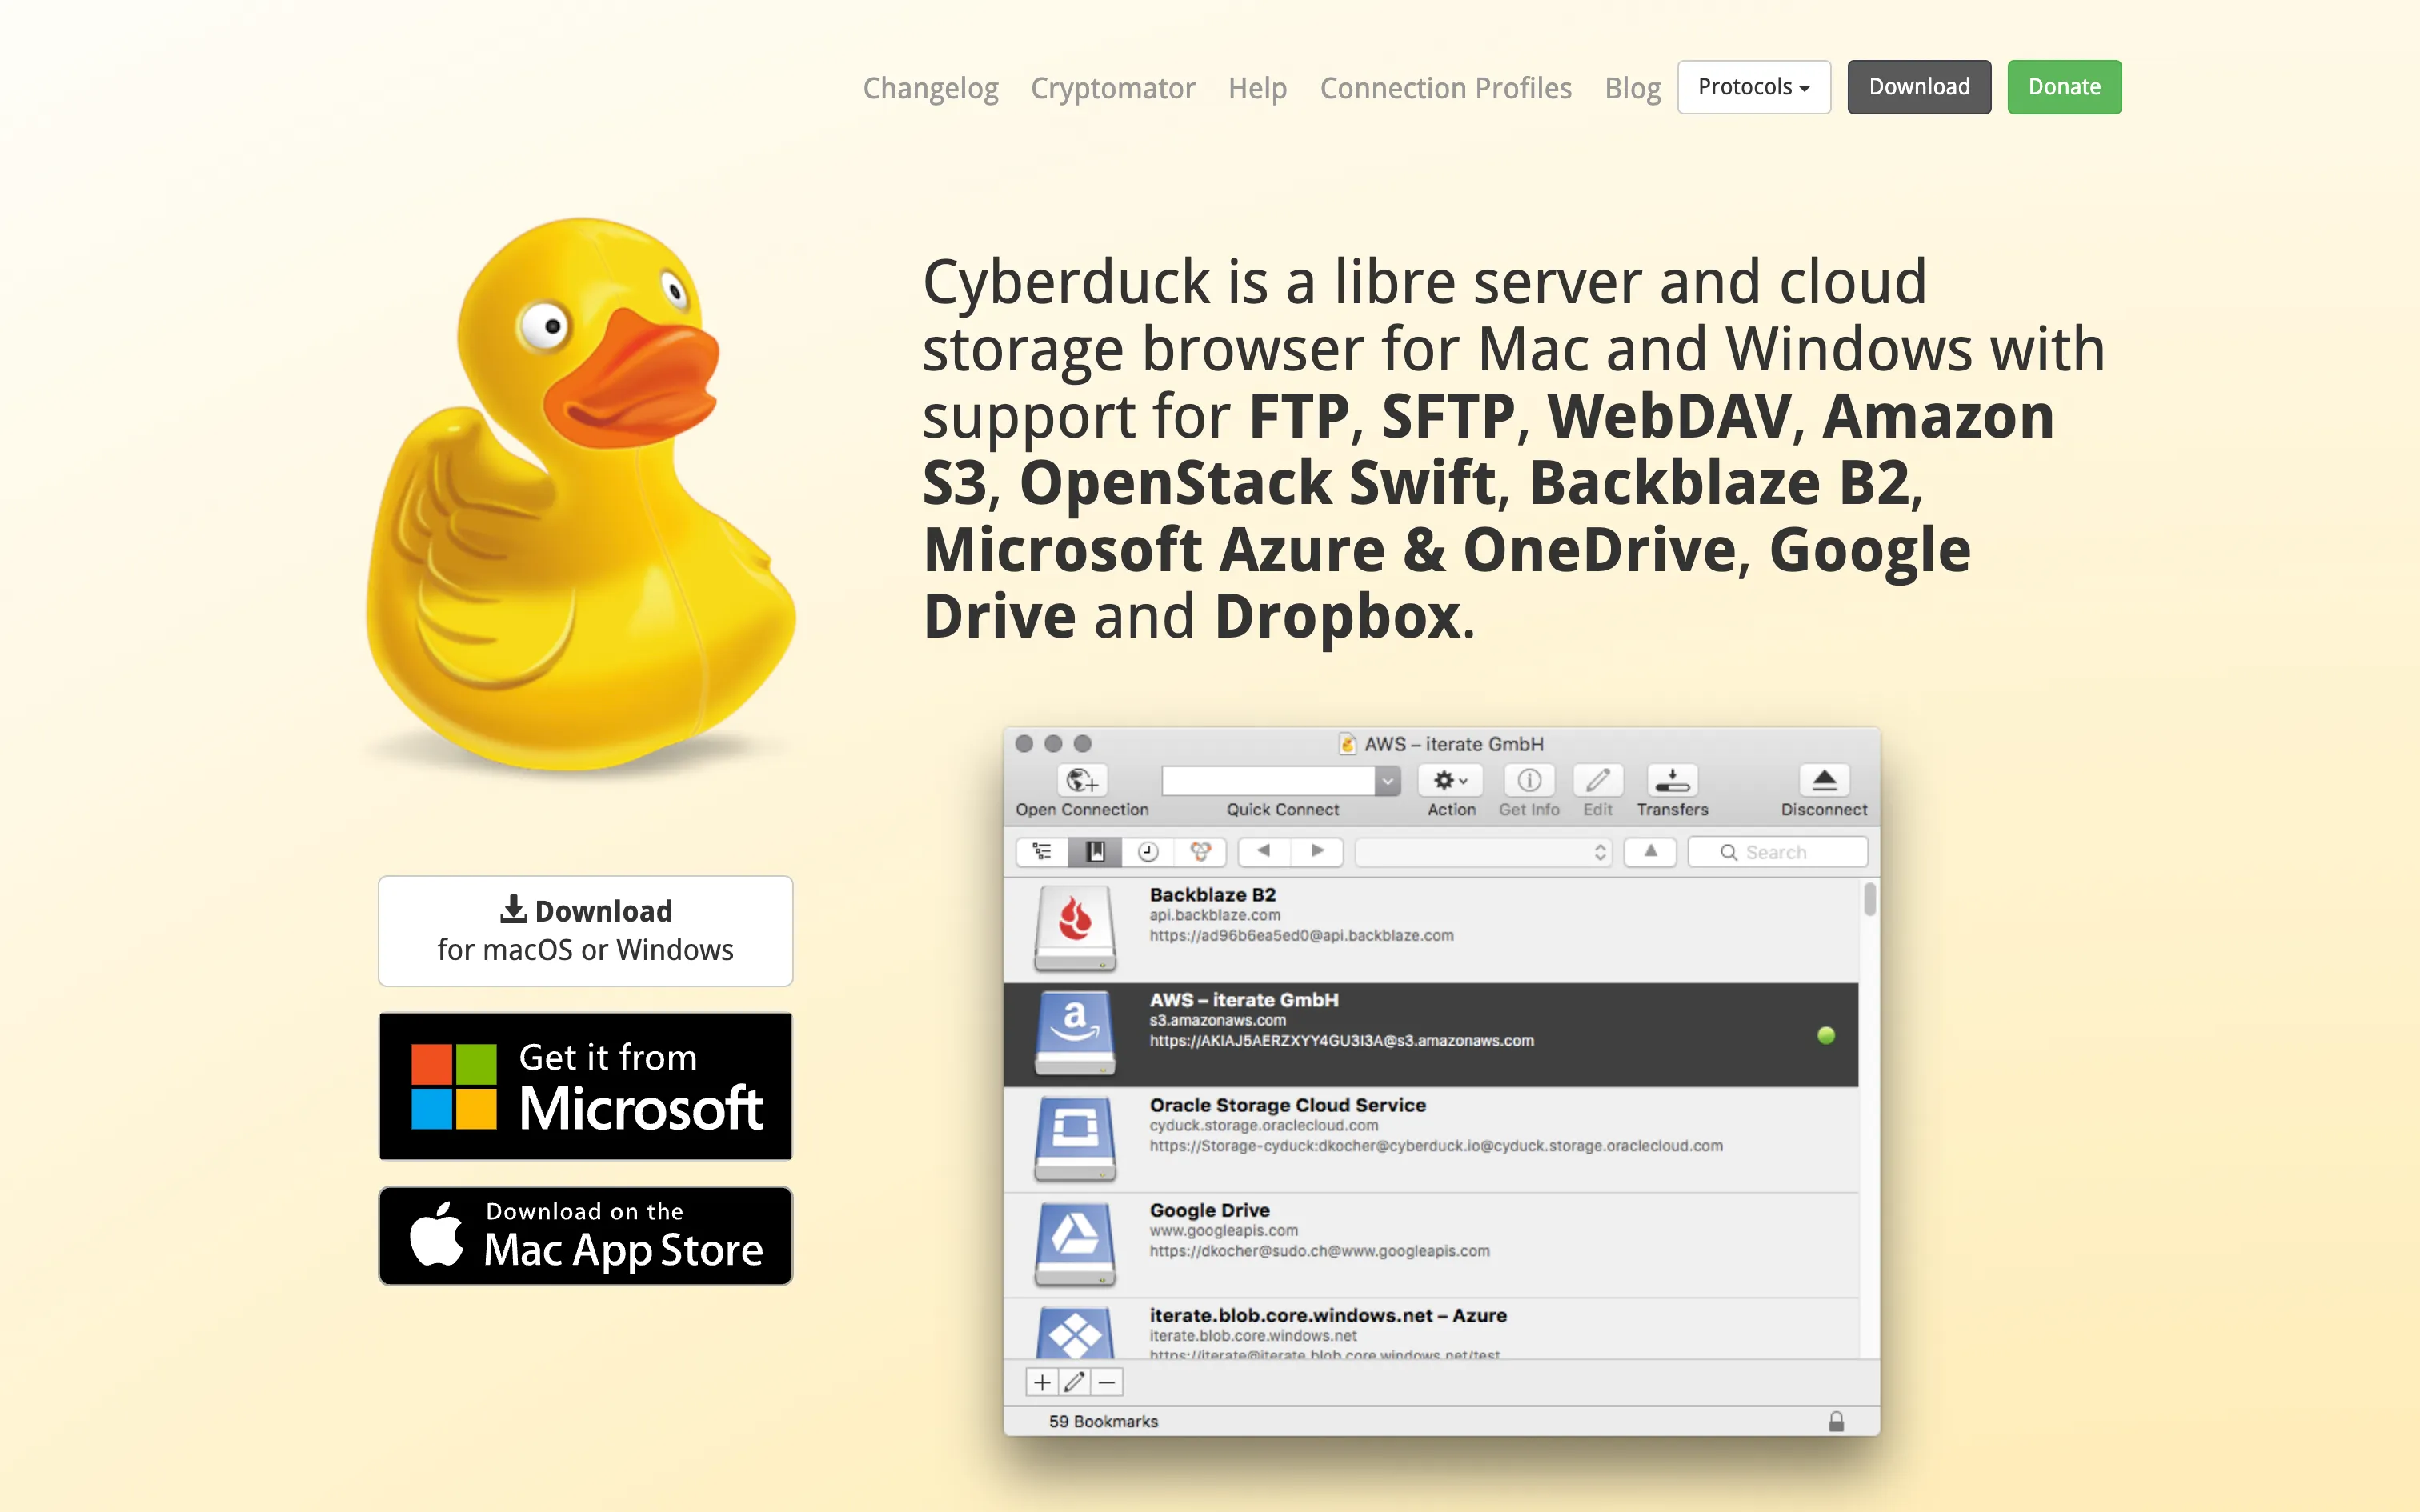Click the s3.amazonaws.com hostname text
This screenshot has width=2420, height=1512.
coord(1217,1020)
